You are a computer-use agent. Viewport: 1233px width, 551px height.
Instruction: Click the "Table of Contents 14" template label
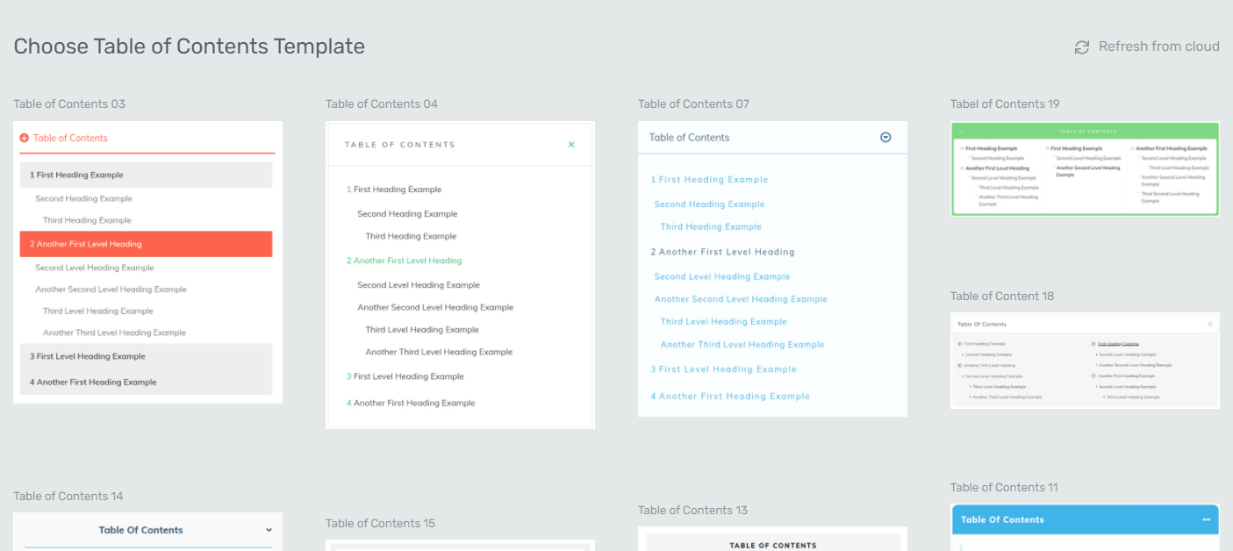point(68,497)
